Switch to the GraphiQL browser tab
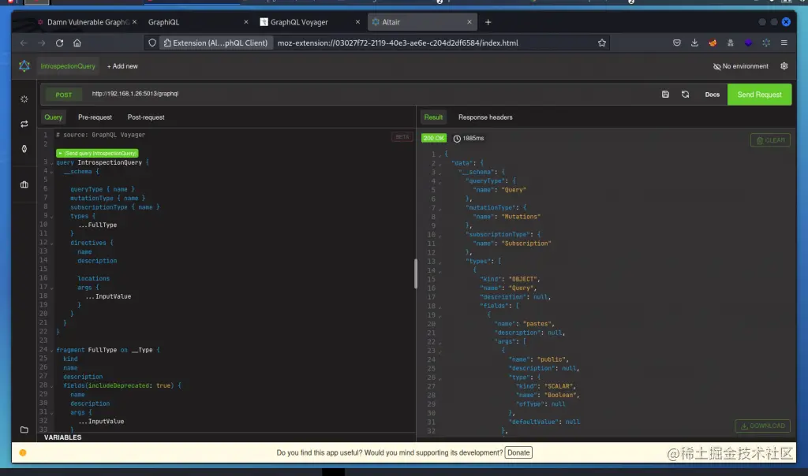The width and height of the screenshot is (808, 476). pos(197,22)
